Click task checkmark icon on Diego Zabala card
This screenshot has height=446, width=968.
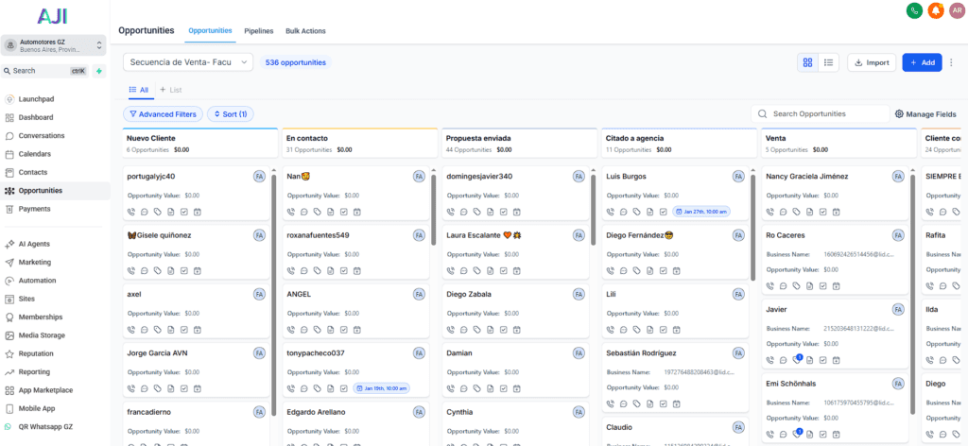tap(504, 330)
